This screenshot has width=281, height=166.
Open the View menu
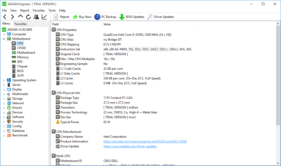click(x=13, y=10)
